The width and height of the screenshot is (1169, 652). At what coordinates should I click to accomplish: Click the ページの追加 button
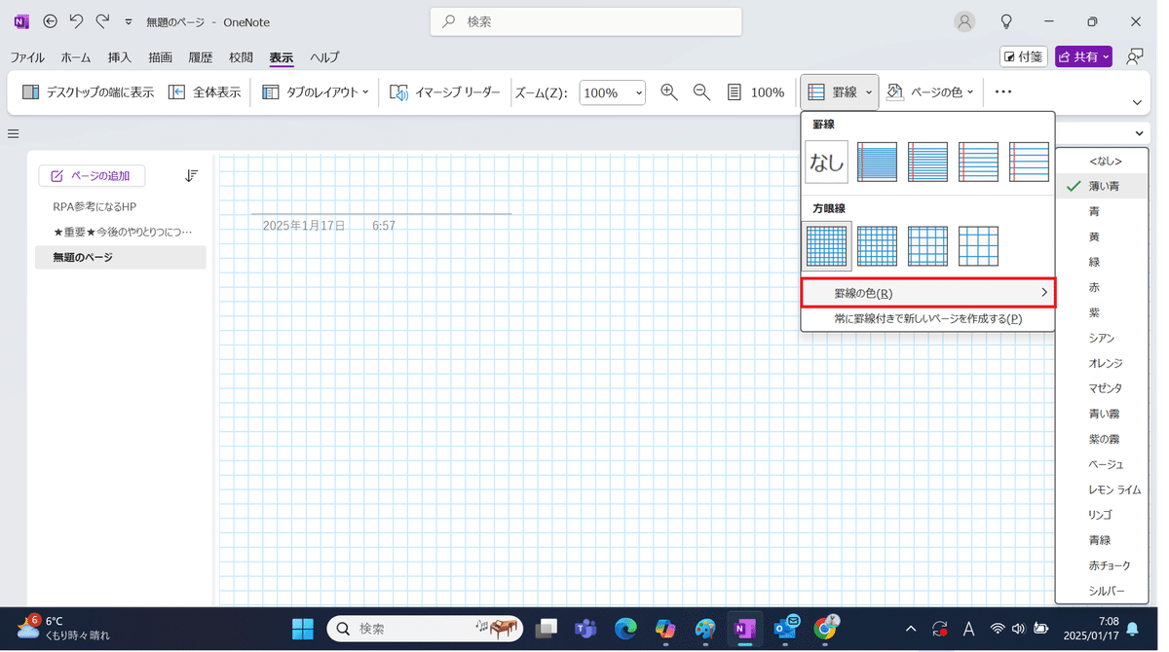point(92,175)
